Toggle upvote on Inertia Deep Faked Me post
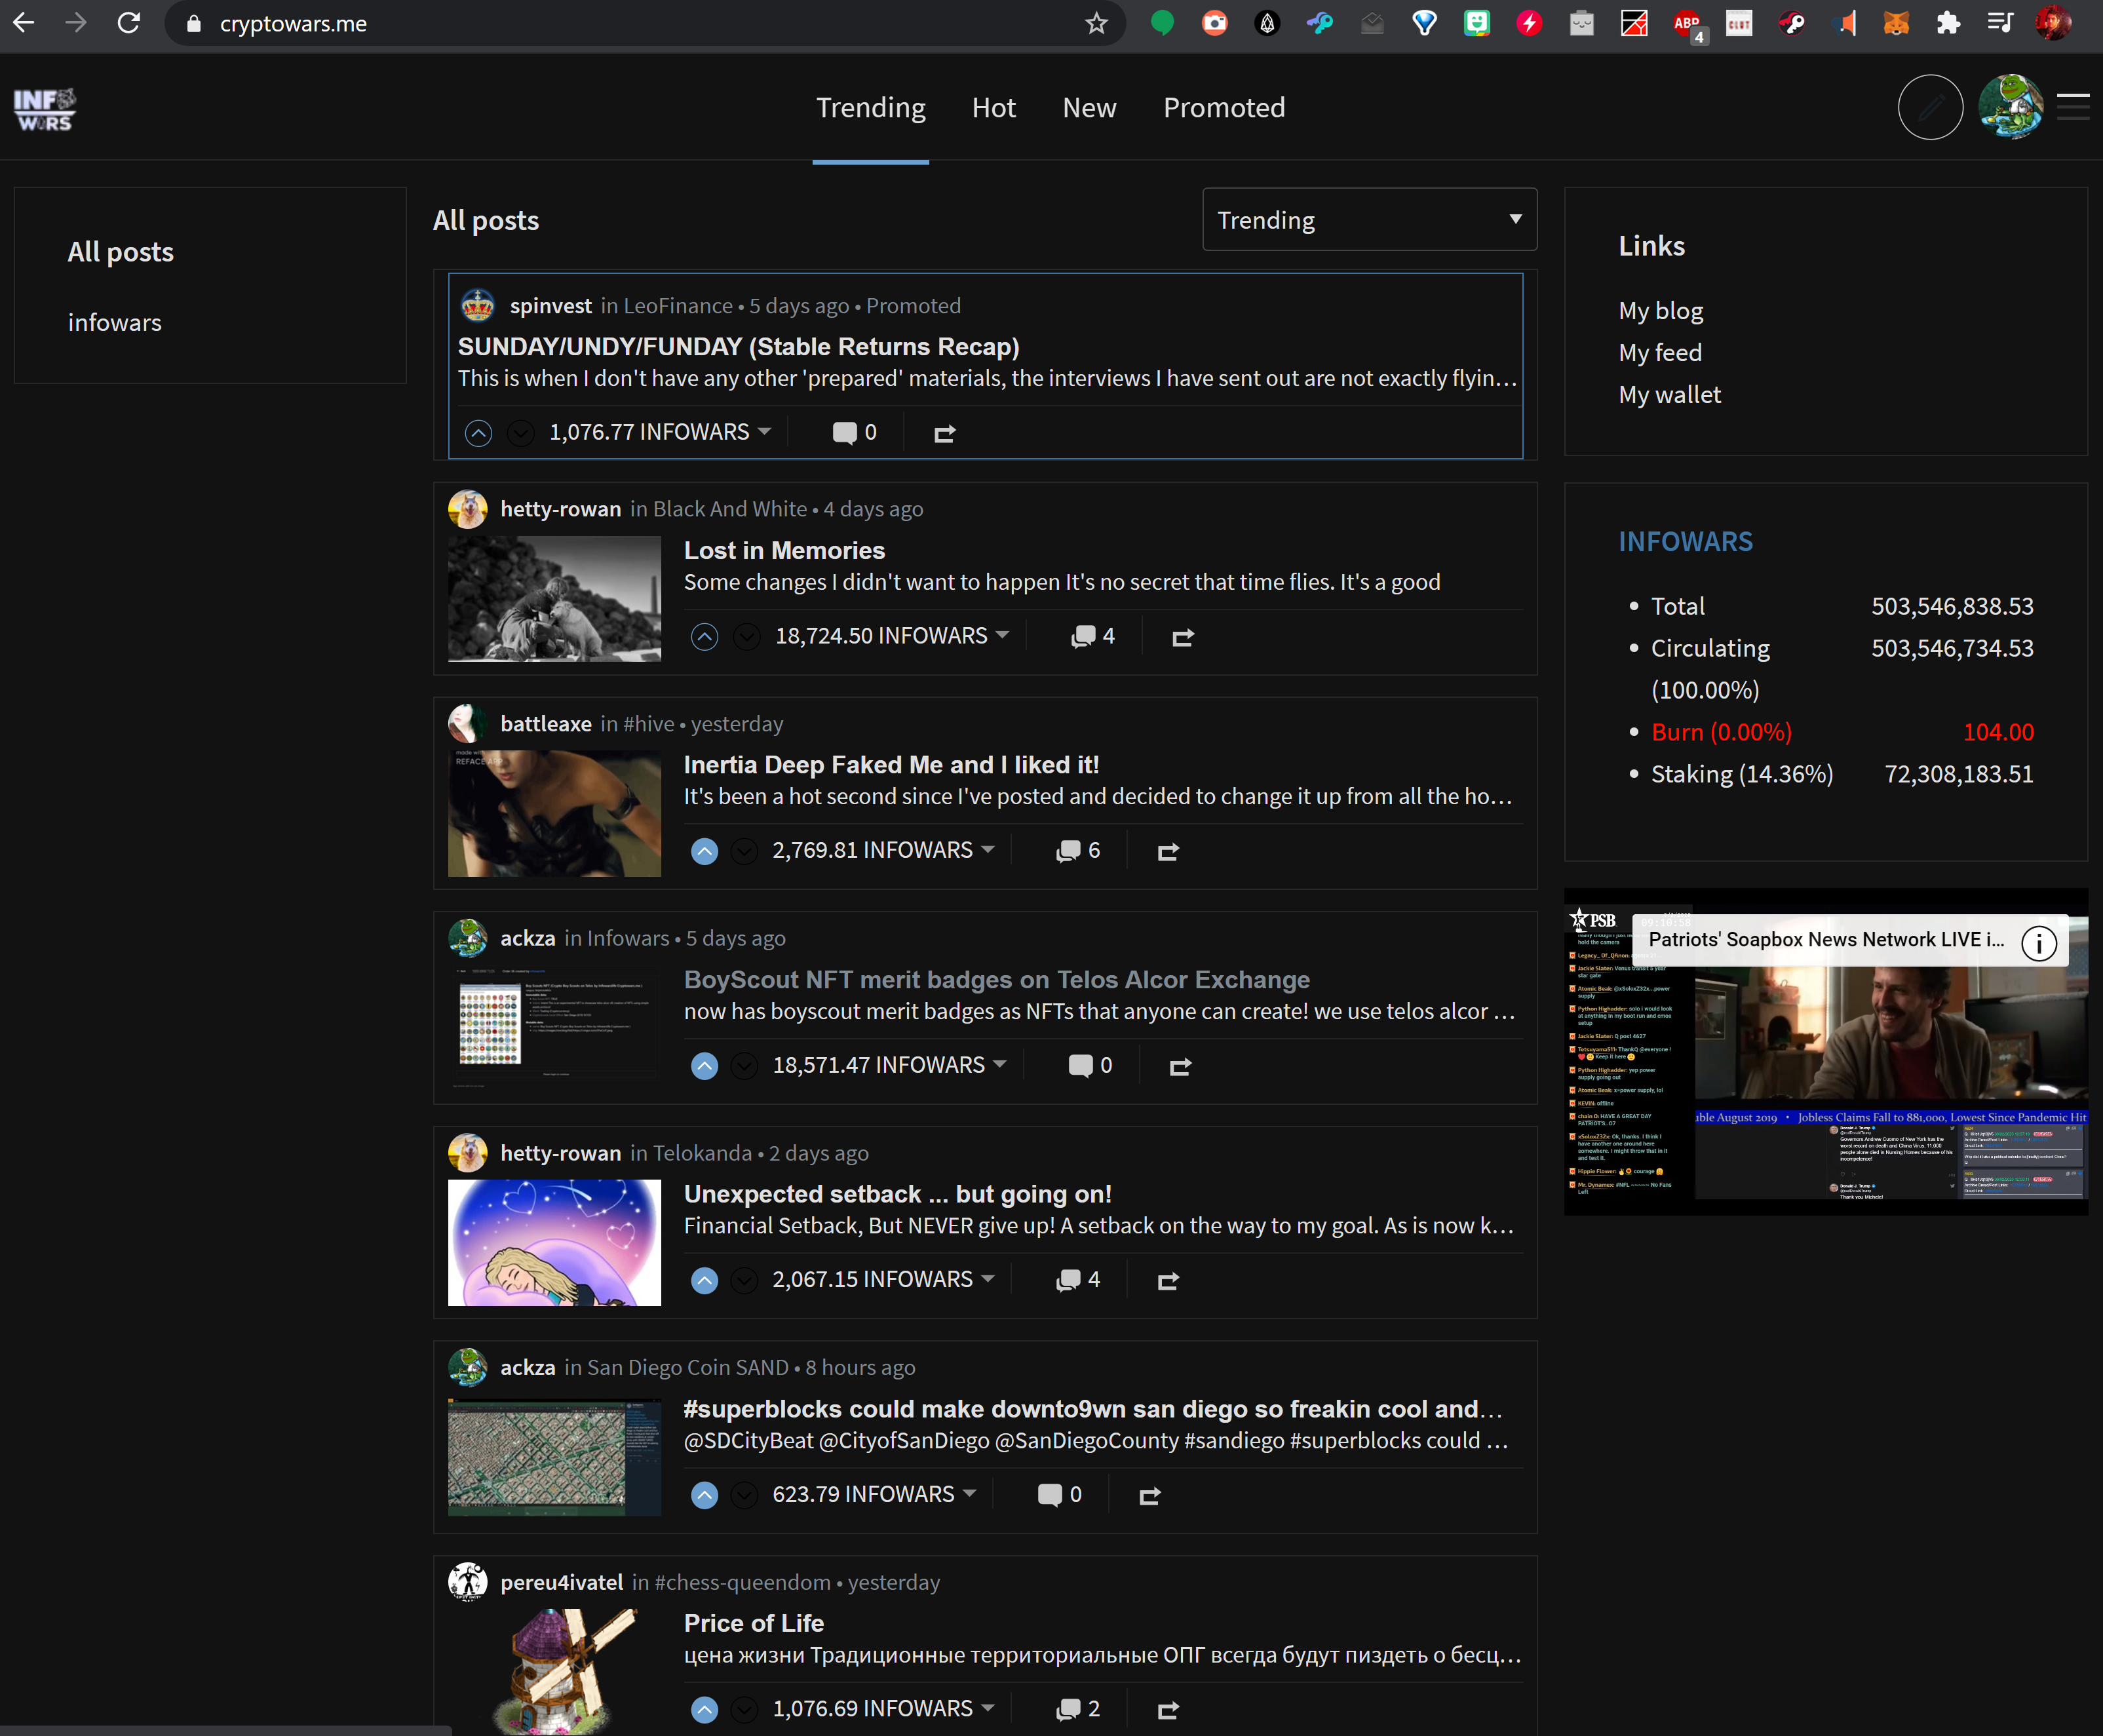Image resolution: width=2103 pixels, height=1736 pixels. [704, 851]
